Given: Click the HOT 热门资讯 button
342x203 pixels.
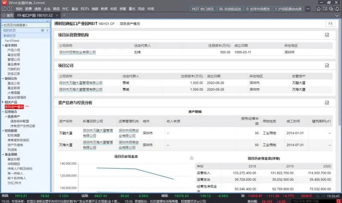Looking at the screenshot, I should tap(203, 9).
